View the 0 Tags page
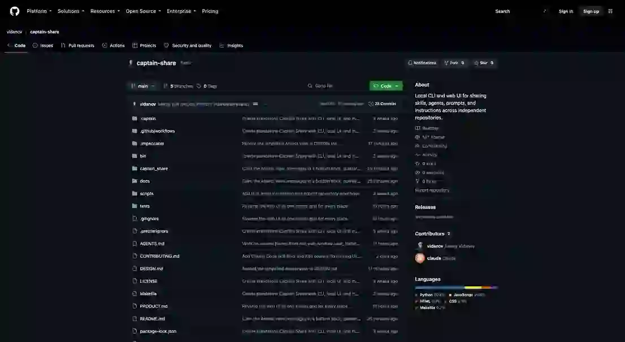 [207, 86]
